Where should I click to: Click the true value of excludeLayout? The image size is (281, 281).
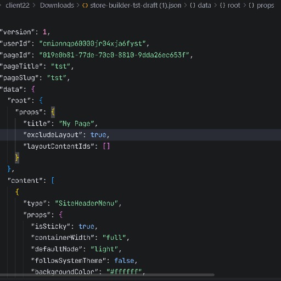[98, 135]
